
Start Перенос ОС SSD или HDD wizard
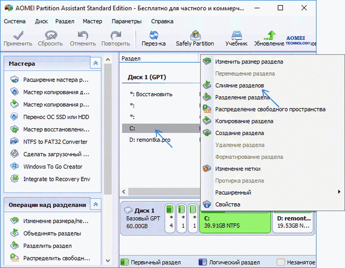56,117
